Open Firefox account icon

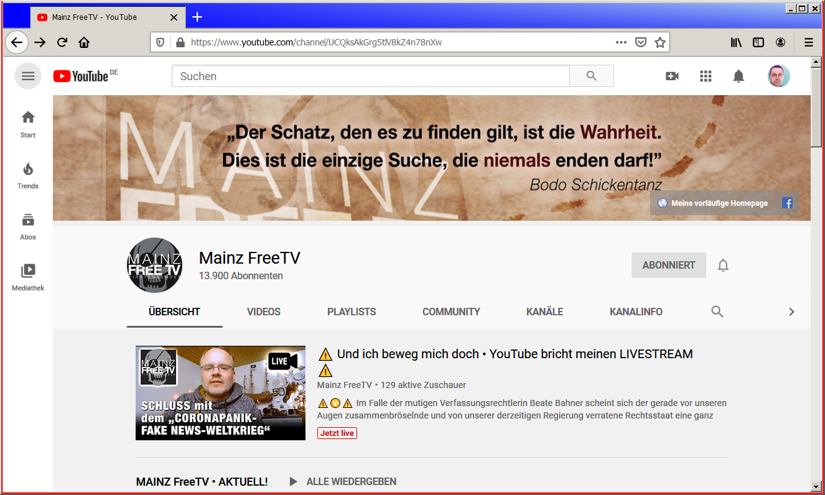[x=780, y=42]
